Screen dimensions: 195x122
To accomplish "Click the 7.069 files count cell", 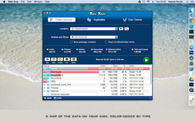I will tap(102, 85).
